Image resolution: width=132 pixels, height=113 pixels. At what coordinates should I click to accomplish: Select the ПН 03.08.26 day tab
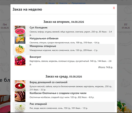point(5,26)
